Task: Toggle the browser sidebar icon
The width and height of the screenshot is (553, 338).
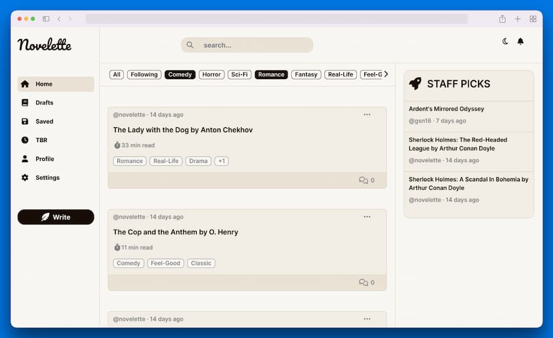Action: pos(46,18)
